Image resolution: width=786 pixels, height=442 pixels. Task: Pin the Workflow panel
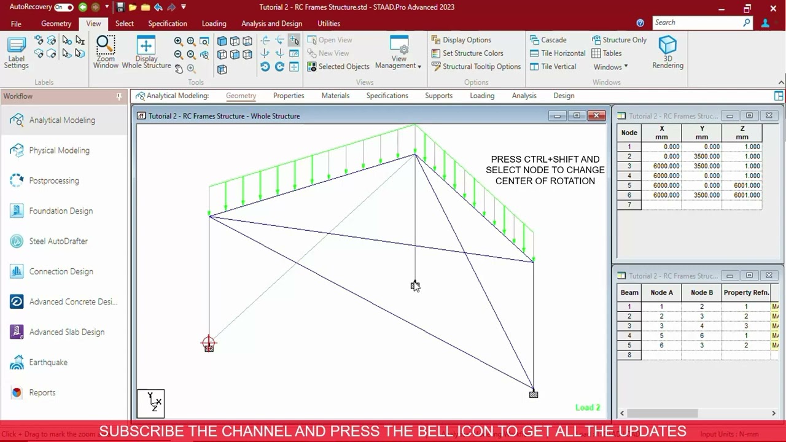(x=119, y=96)
